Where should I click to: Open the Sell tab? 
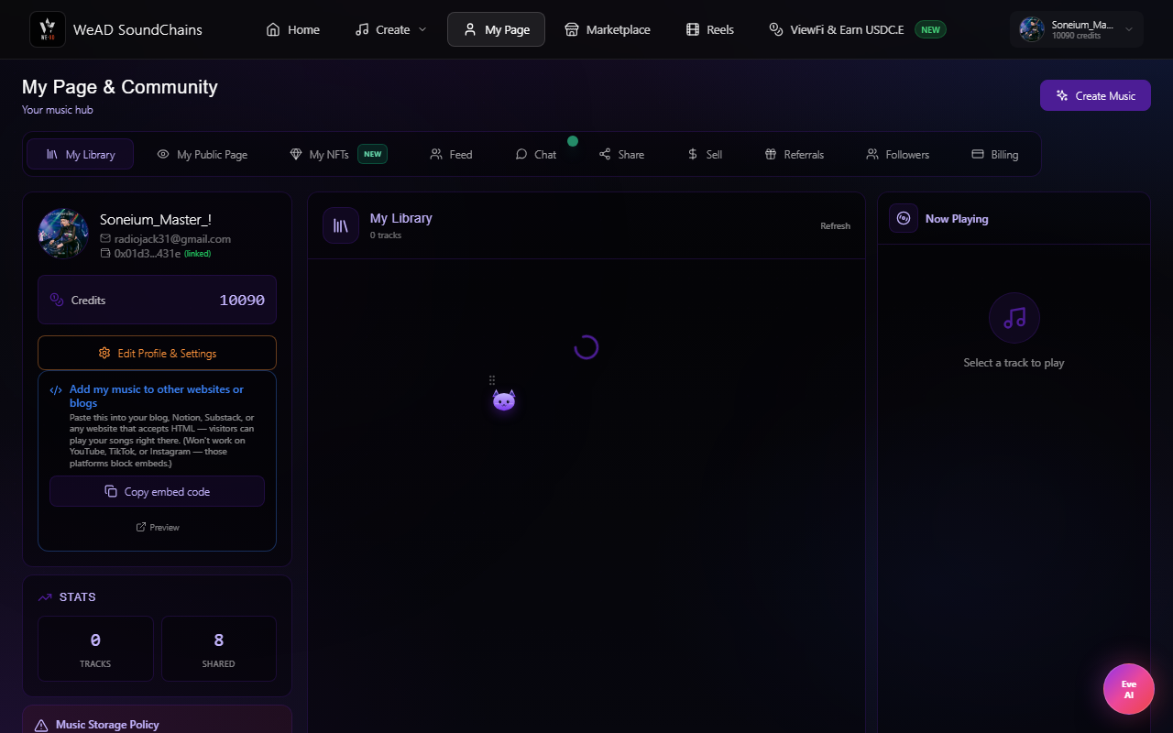coord(705,154)
